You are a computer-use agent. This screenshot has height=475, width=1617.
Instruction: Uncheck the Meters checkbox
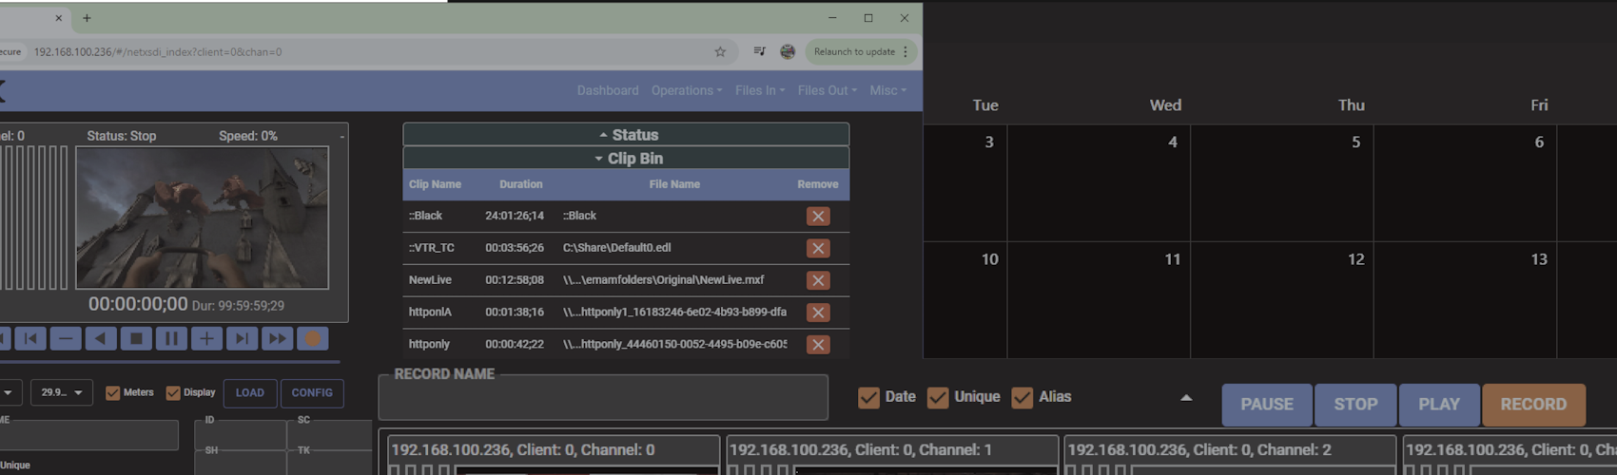(x=113, y=393)
